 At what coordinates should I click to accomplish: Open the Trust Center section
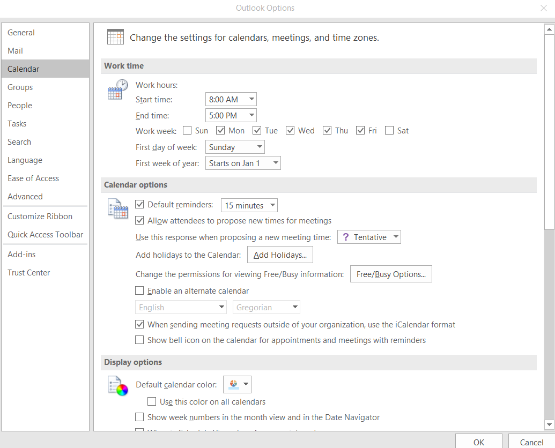tap(28, 272)
